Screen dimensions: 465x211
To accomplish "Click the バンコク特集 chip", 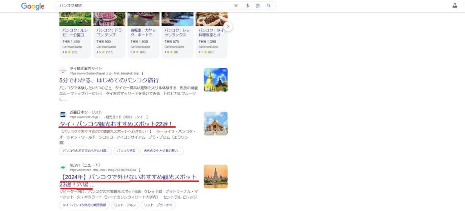I will pyautogui.click(x=126, y=151).
